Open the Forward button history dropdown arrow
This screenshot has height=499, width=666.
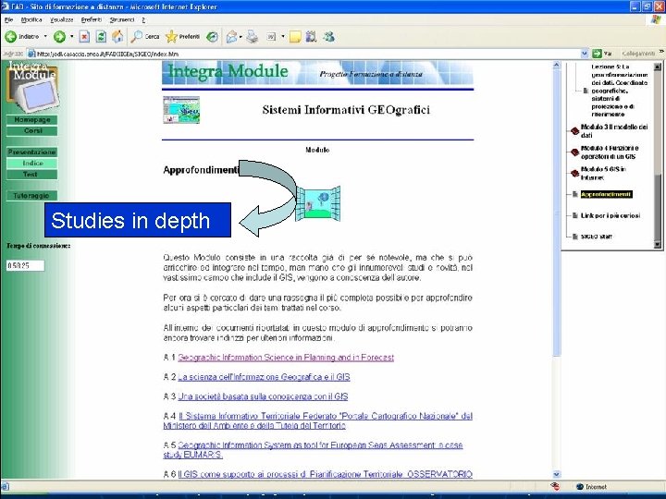click(71, 37)
